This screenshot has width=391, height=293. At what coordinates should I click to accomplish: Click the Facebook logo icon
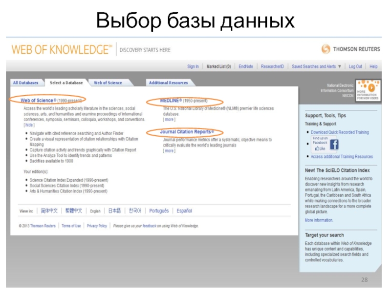point(334,144)
